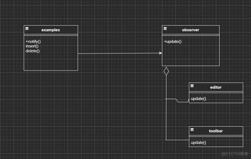Click update() in the editor class
251x159 pixels.
[x=198, y=99]
